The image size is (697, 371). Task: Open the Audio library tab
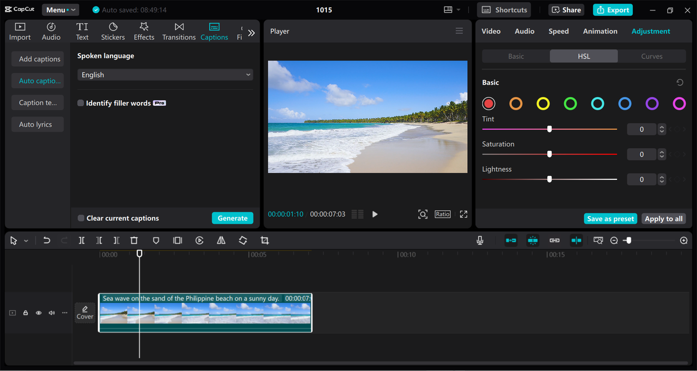(x=51, y=32)
